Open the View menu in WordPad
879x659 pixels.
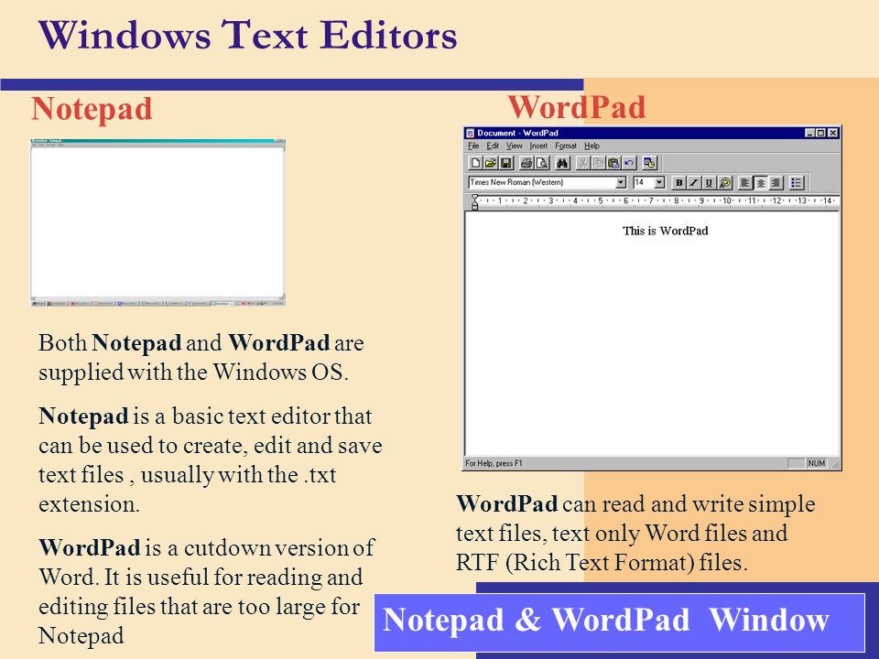coord(514,146)
